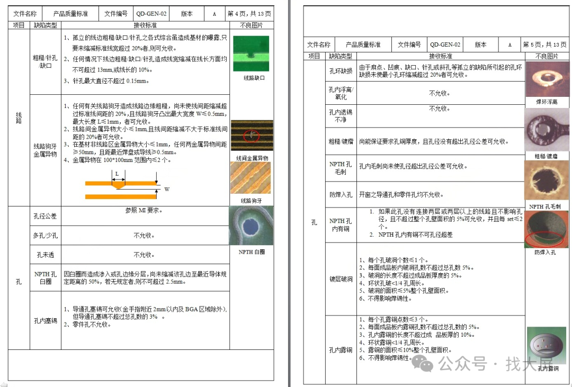Click 'QD-GEN-02' on the page 4 header
This screenshot has width=572, height=387.
[x=151, y=14]
